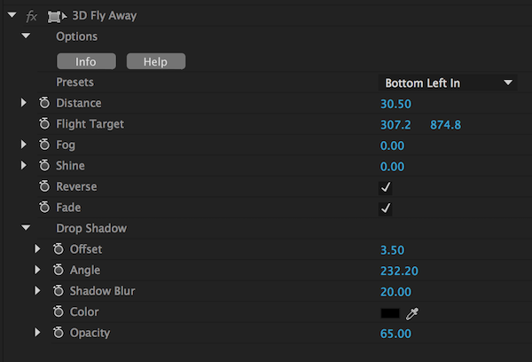Screen dimensions: 532x362
Task: Collapse the 3D Fly Away effect
Action: [x=10, y=16]
